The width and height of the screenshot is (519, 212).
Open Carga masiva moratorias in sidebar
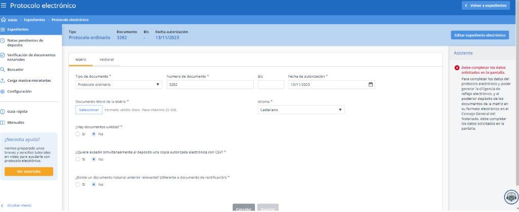[29, 81]
